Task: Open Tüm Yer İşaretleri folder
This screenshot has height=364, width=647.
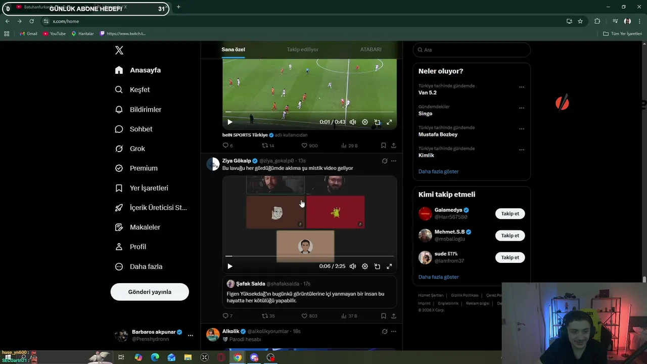Action: [623, 33]
